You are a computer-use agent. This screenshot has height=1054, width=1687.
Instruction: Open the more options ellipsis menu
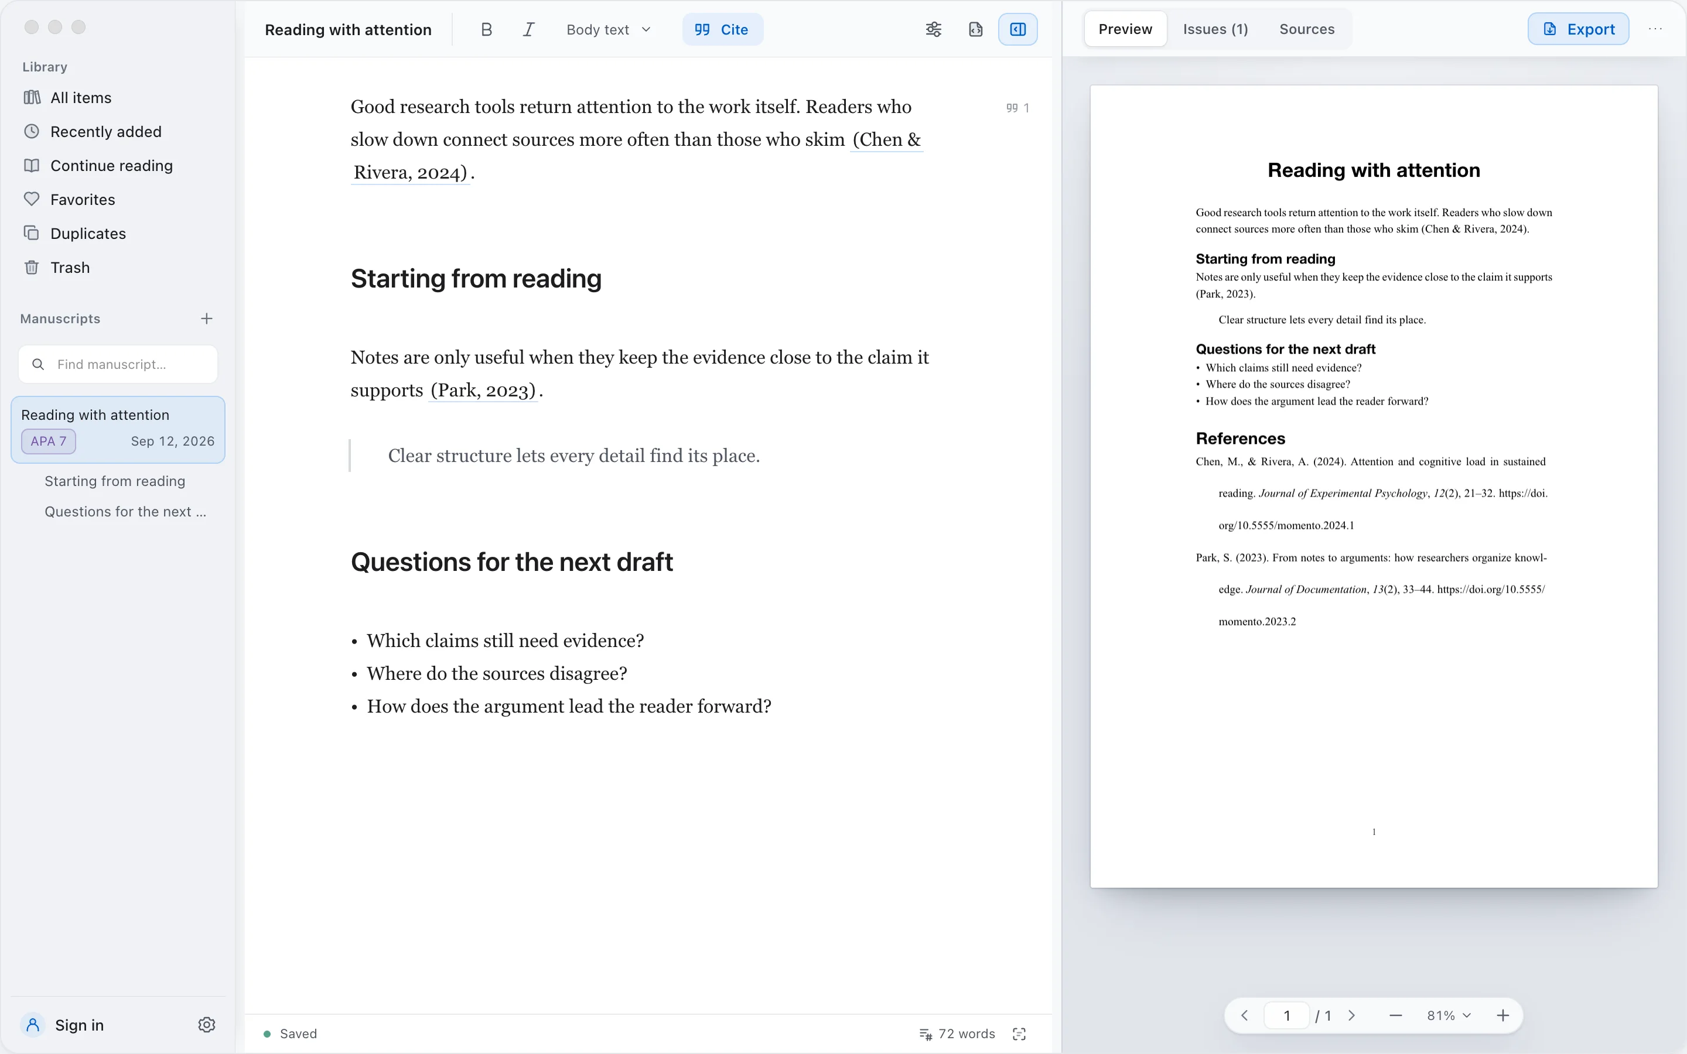pyautogui.click(x=1655, y=29)
